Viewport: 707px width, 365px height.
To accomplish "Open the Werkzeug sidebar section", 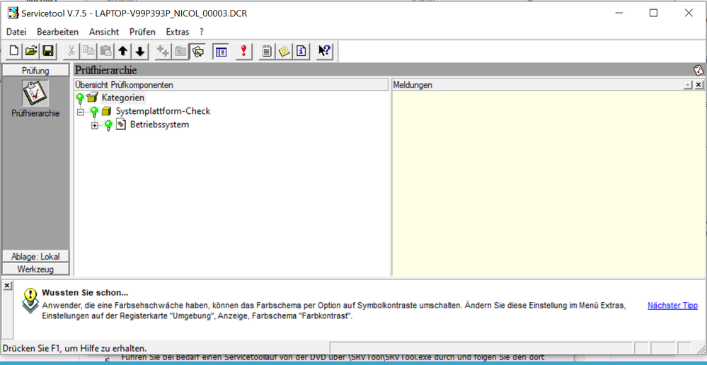I will pos(35,269).
